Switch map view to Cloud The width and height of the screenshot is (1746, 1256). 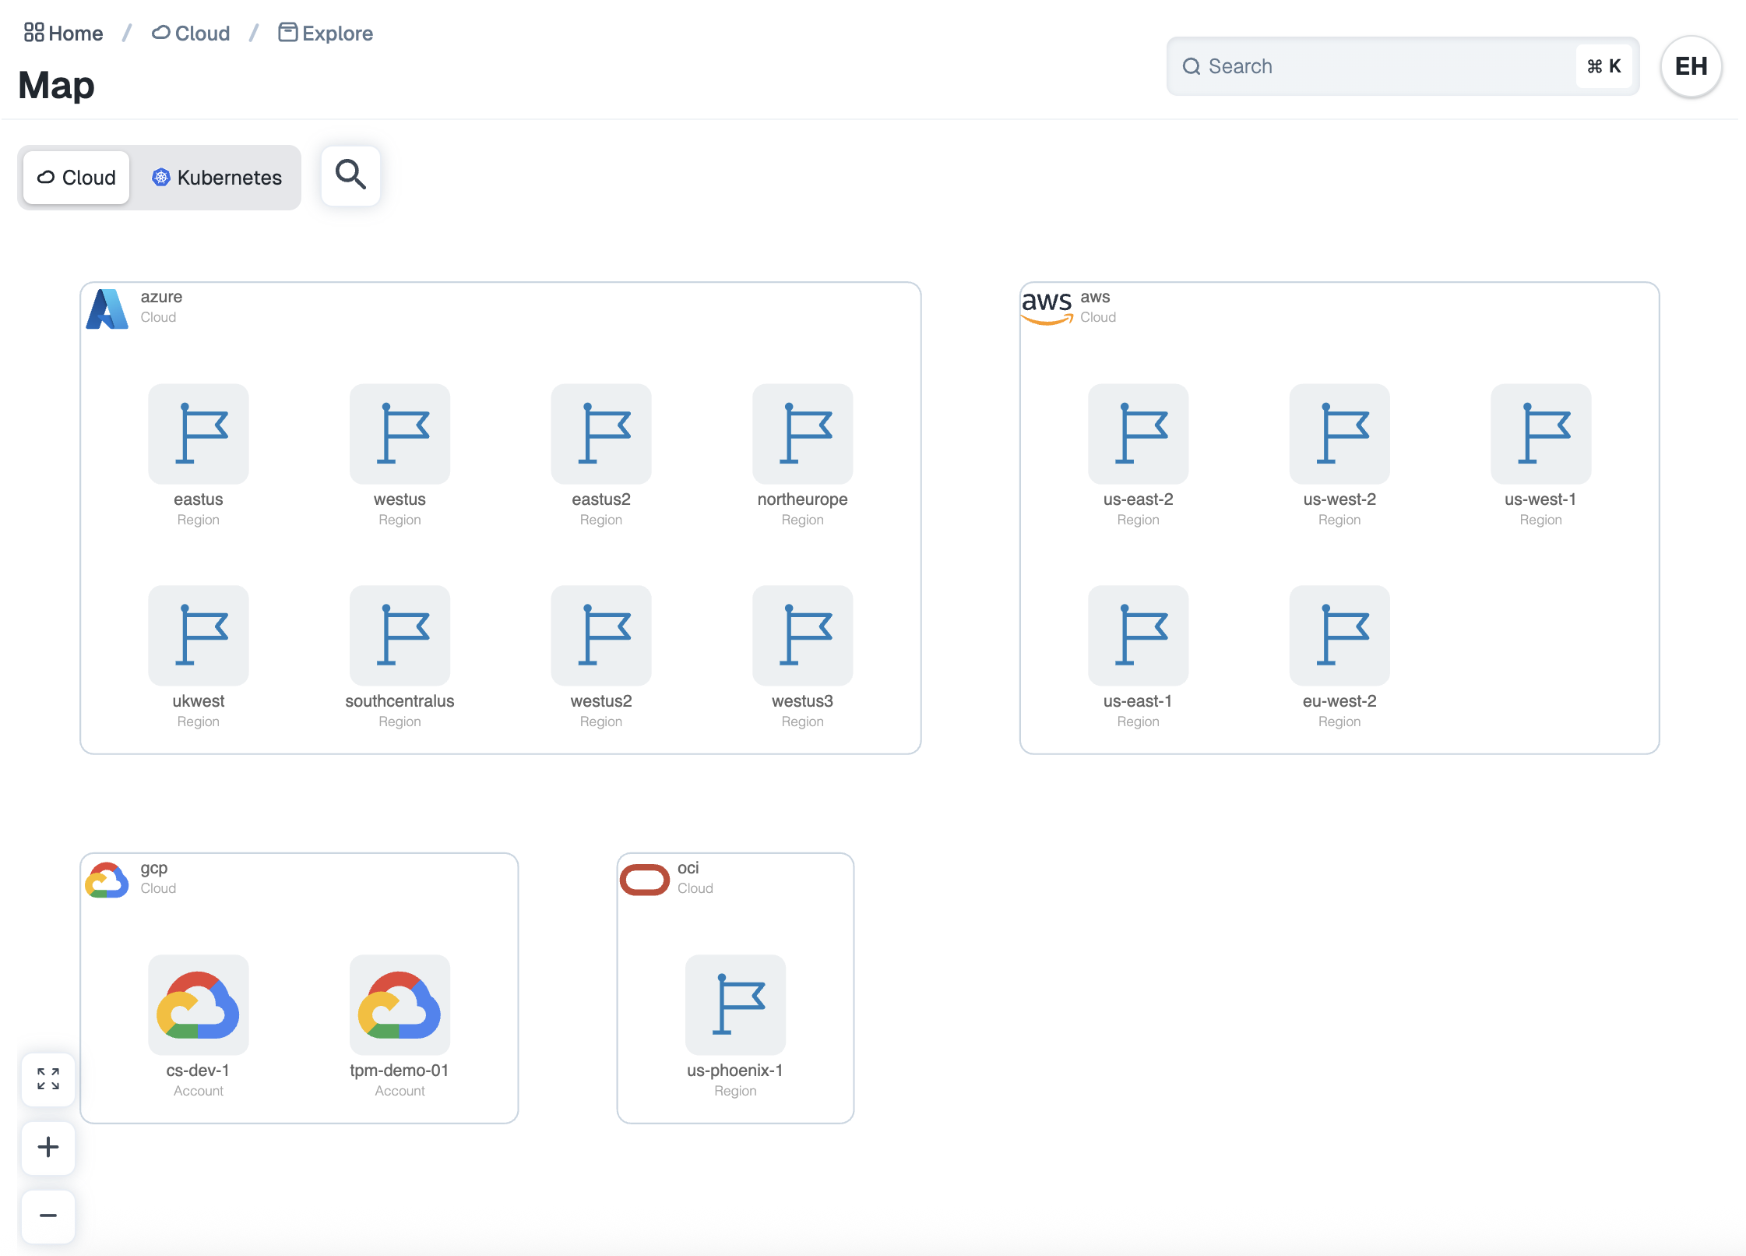click(76, 178)
